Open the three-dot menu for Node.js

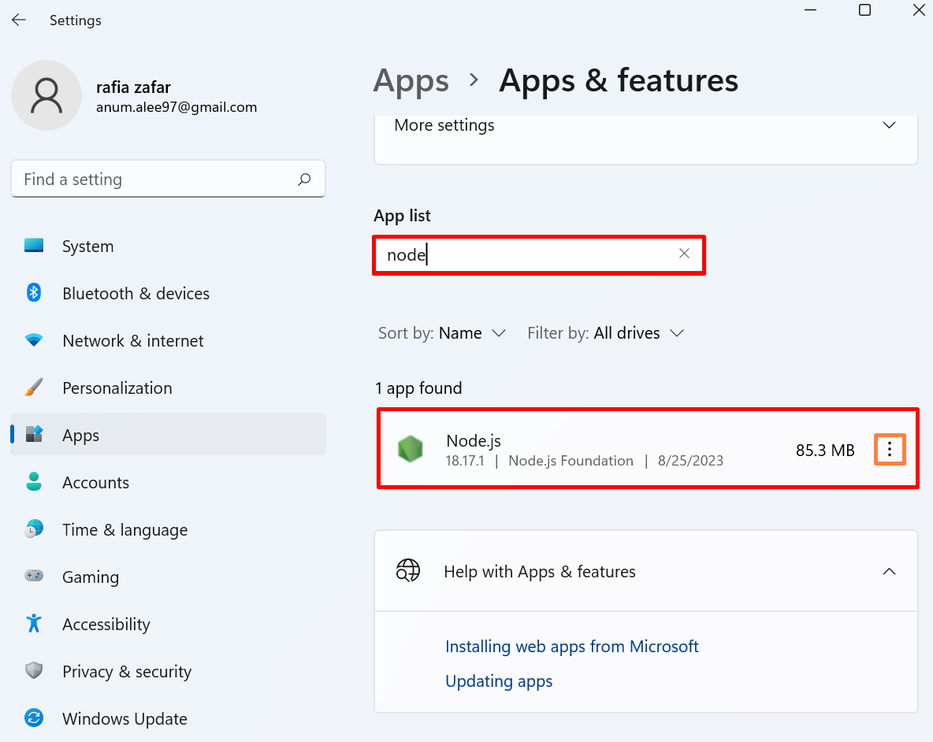coord(890,450)
